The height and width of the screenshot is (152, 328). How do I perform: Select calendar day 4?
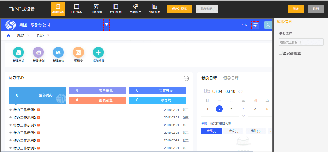(x=207, y=109)
